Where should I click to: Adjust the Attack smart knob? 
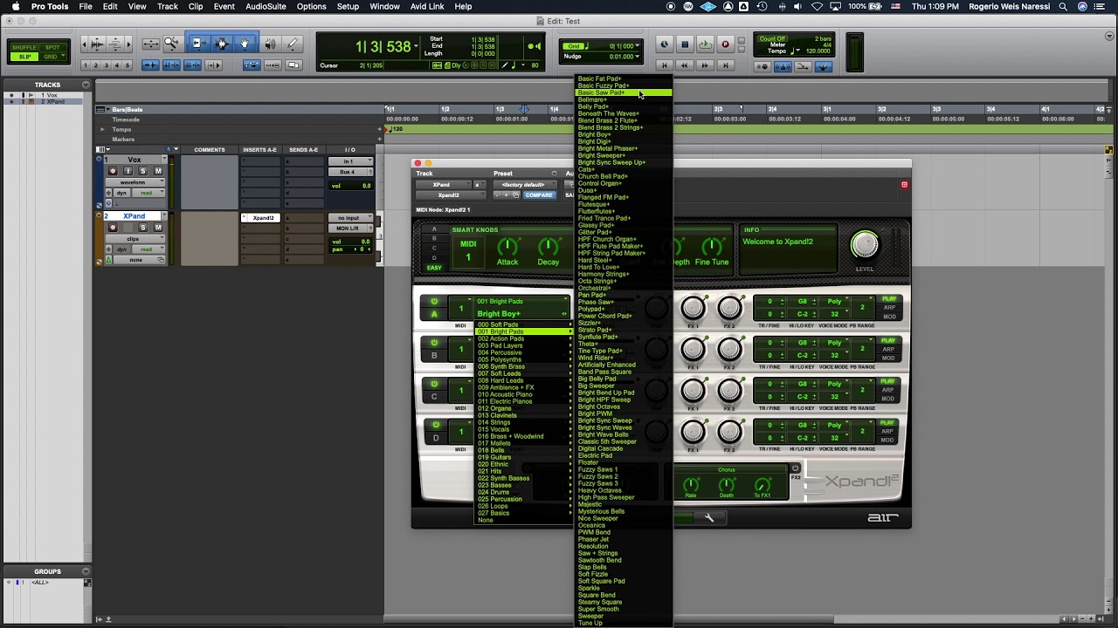(x=507, y=248)
